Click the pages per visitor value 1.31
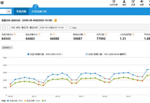This screenshot has width=150, height=103. pyautogui.click(x=123, y=38)
